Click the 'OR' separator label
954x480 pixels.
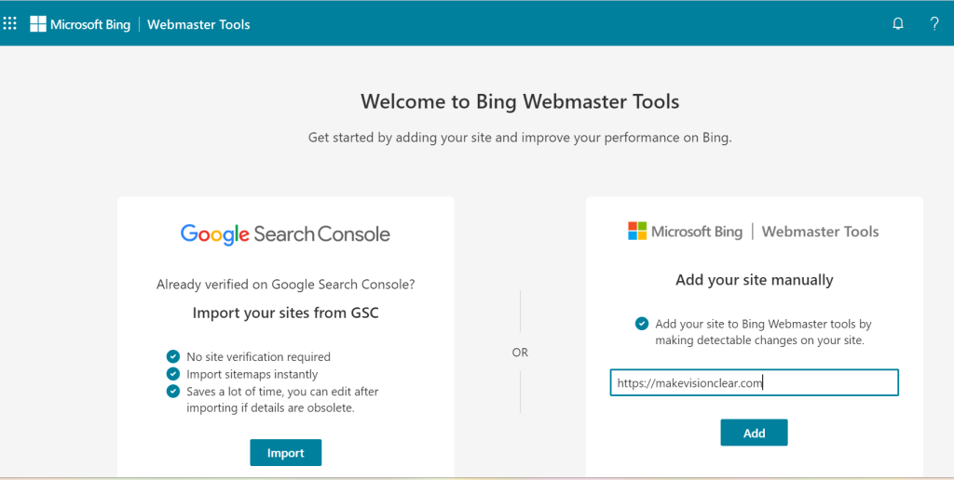tap(520, 353)
